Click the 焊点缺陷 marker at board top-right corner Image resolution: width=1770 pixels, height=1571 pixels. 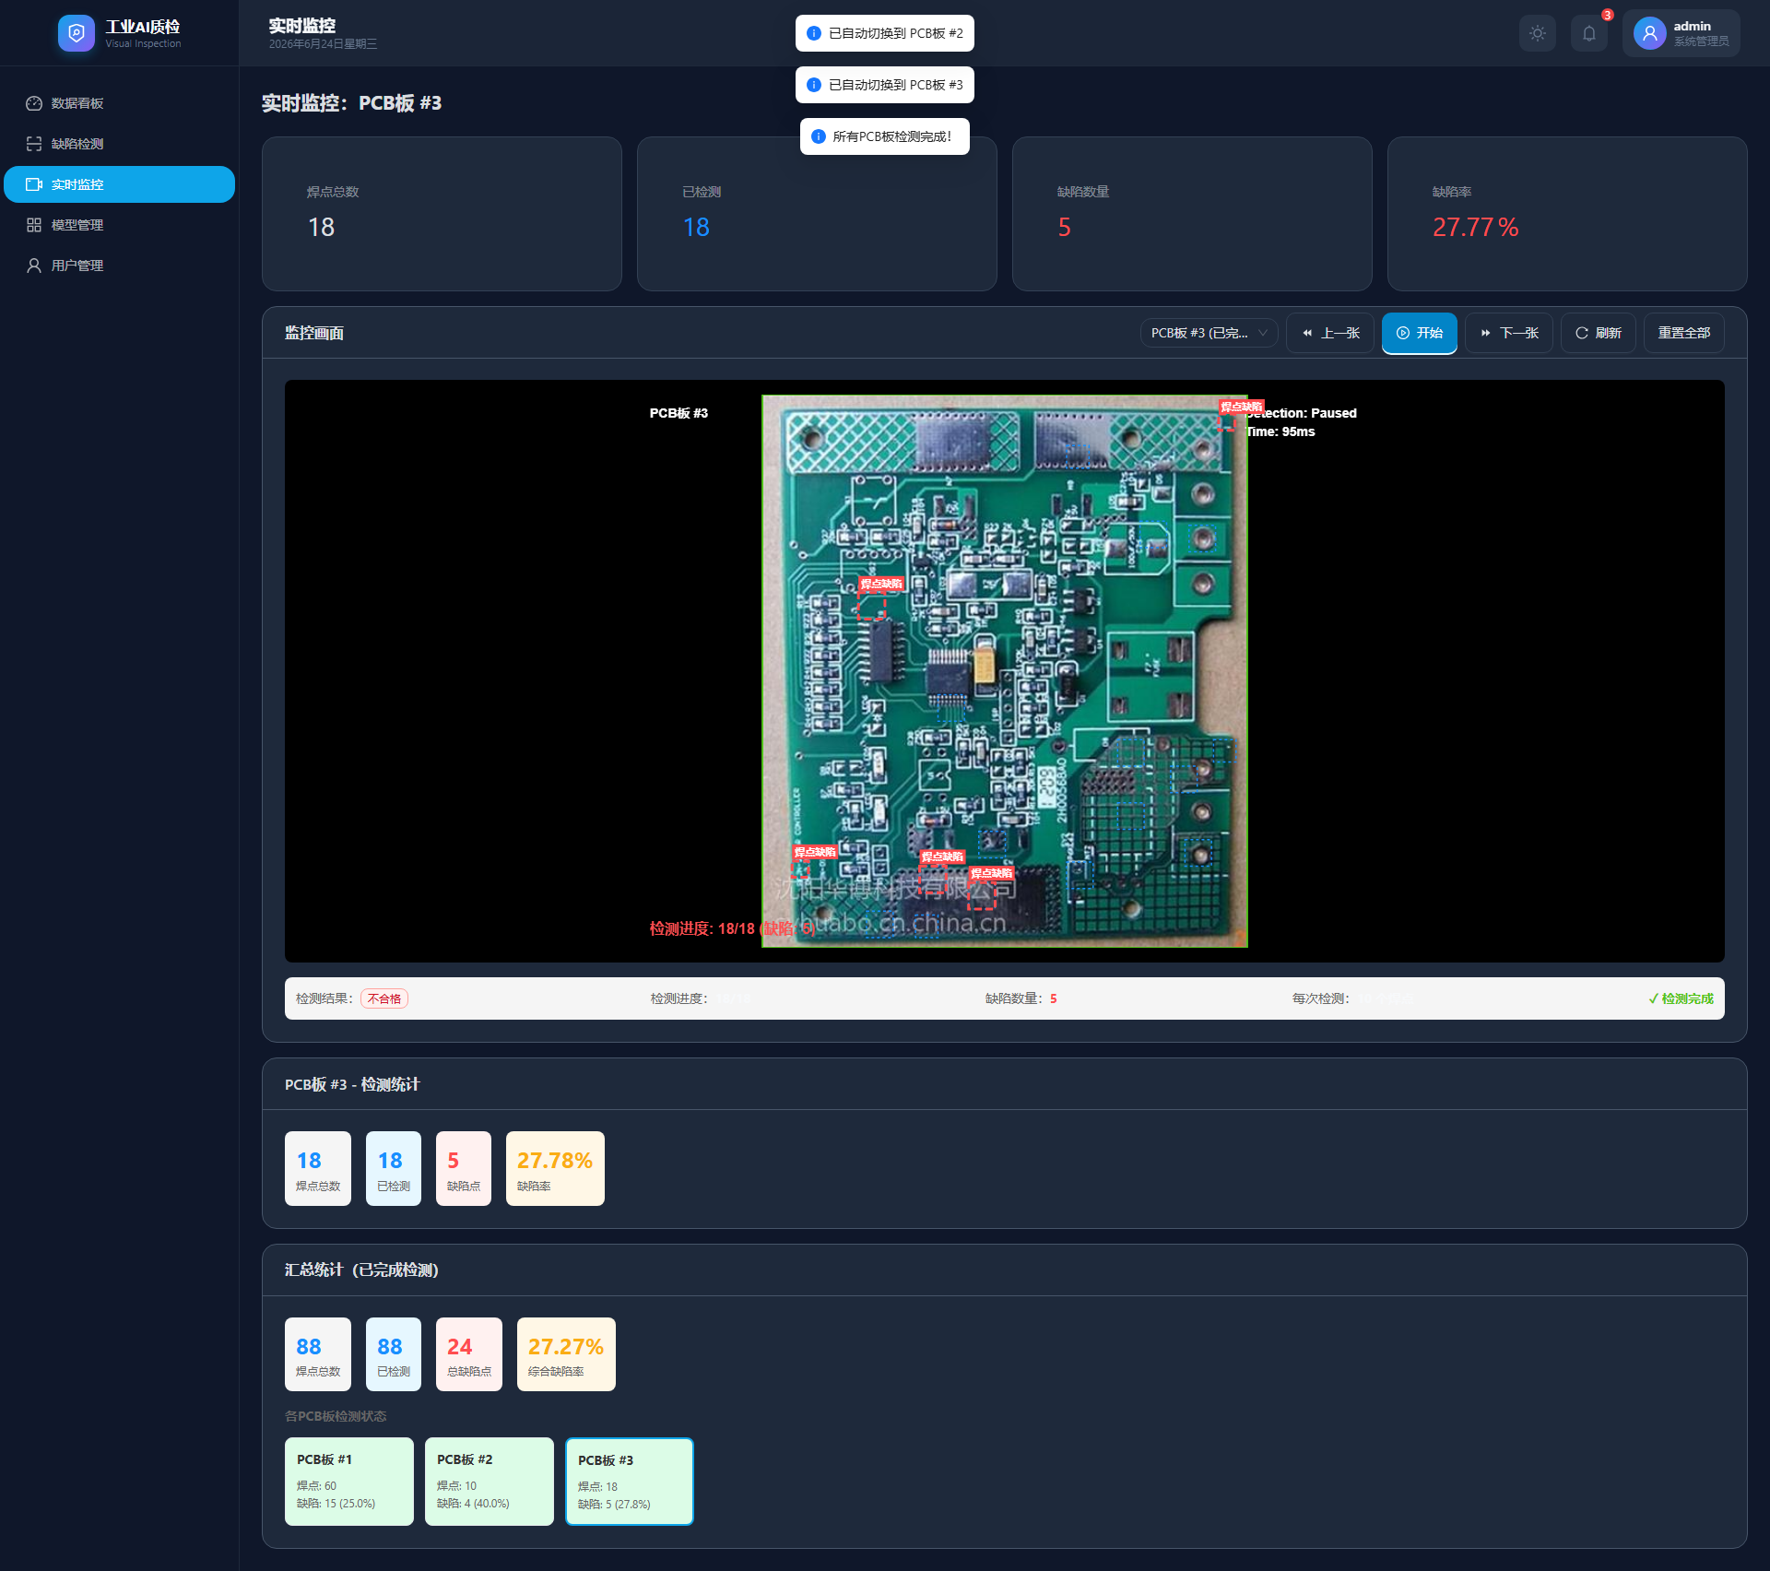(1241, 407)
